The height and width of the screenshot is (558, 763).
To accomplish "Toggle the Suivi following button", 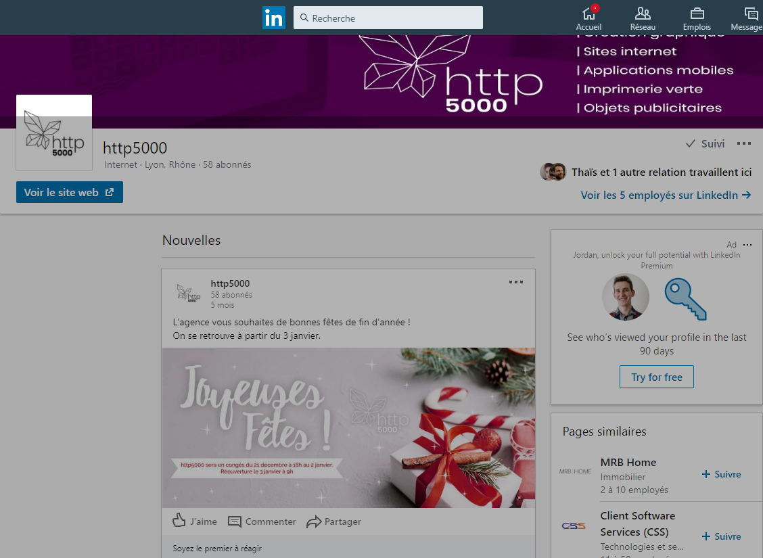I will (705, 143).
